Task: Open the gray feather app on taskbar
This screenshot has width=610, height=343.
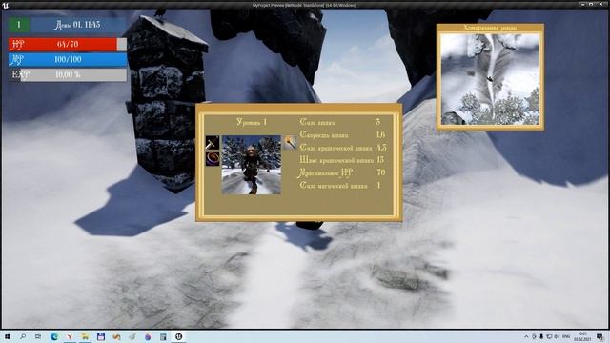Action: (x=132, y=336)
